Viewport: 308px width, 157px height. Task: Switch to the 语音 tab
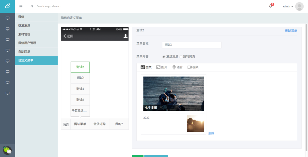[178, 67]
